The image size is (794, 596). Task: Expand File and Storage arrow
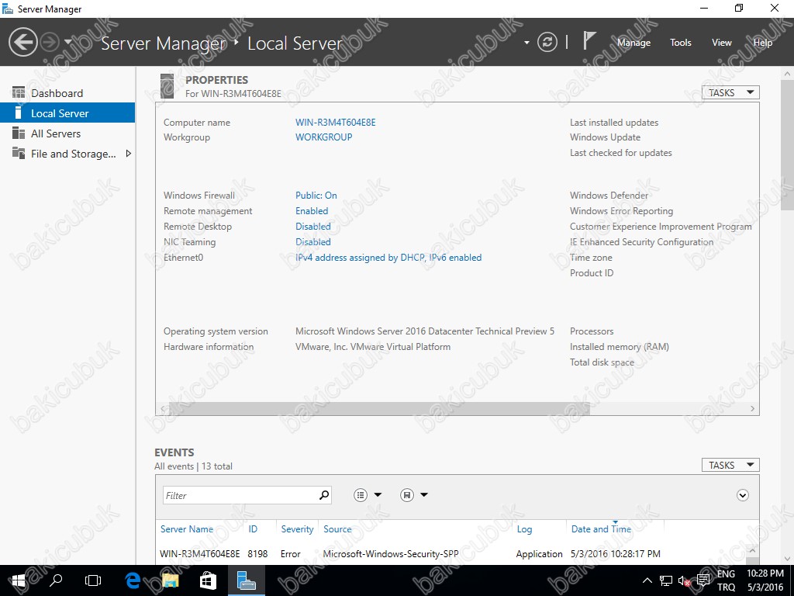pyautogui.click(x=129, y=154)
